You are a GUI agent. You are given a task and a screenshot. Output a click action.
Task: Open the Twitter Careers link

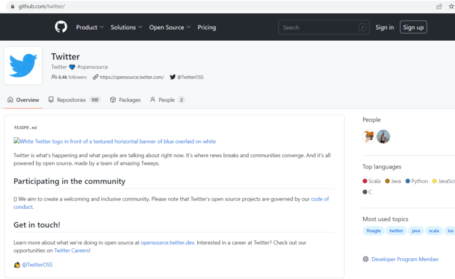coord(72,251)
